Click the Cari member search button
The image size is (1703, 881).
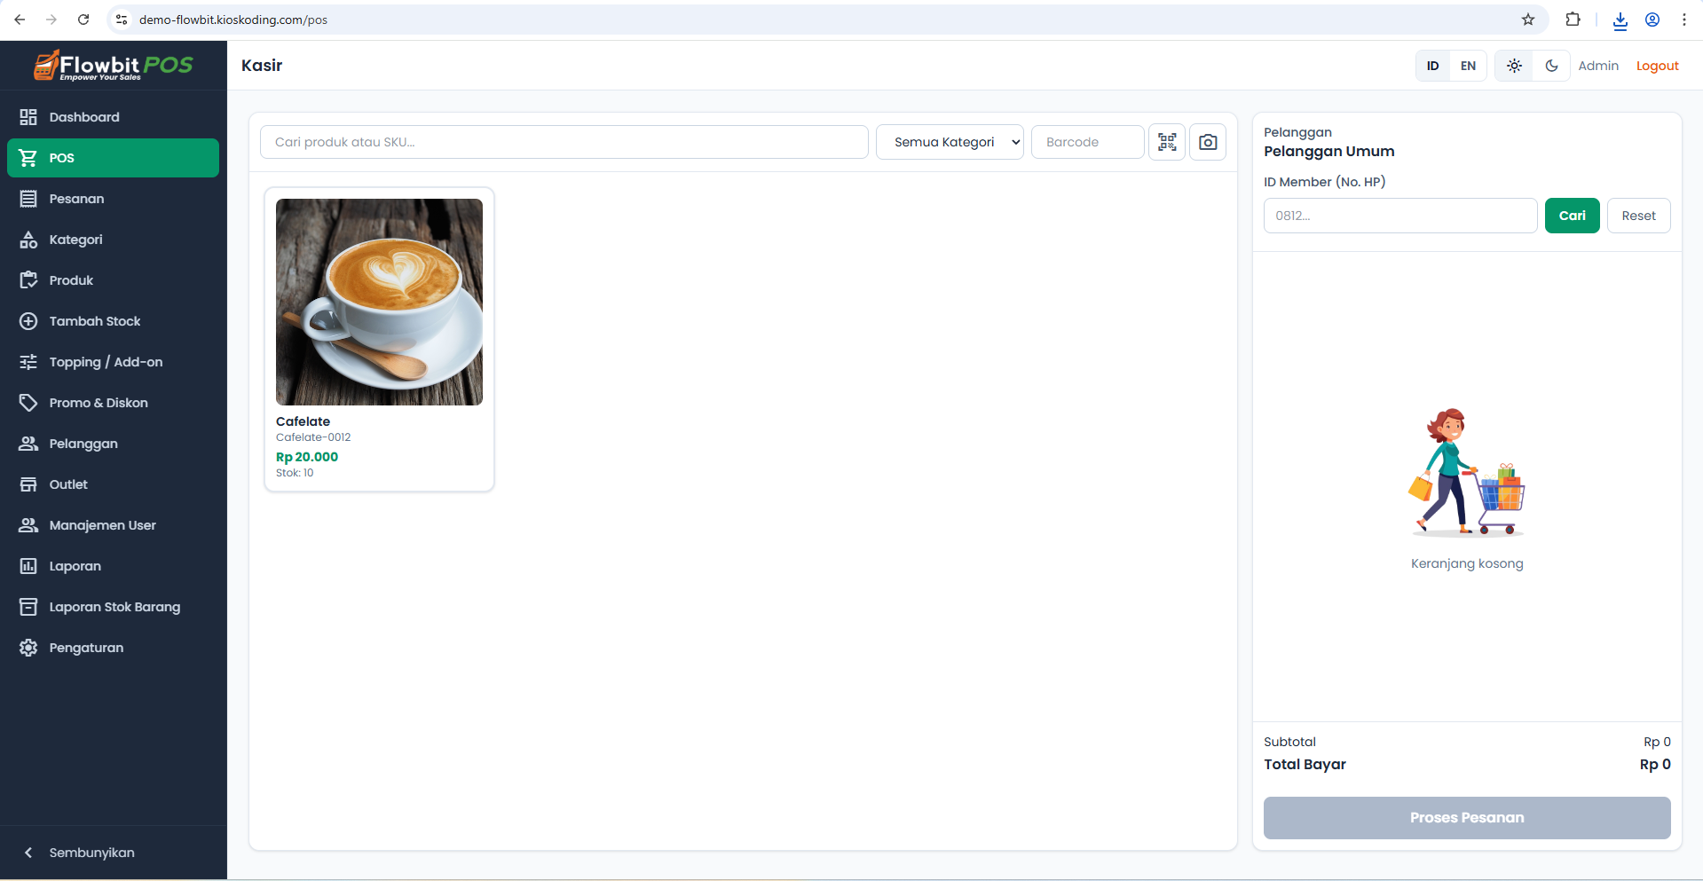[1571, 215]
